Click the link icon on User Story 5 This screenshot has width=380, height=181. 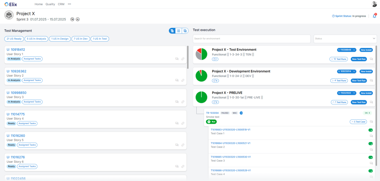click(x=183, y=145)
